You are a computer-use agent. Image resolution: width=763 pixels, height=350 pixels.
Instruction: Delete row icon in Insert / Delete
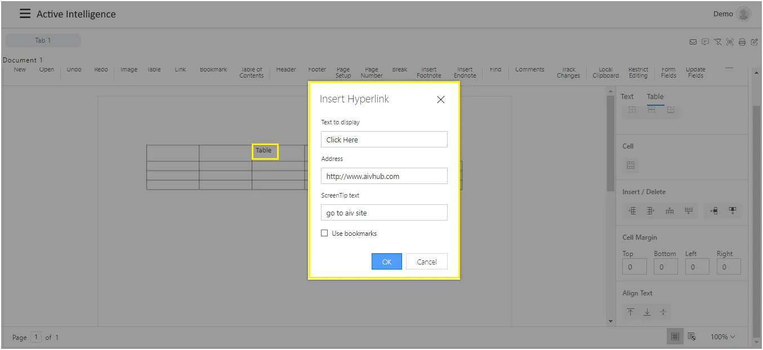pyautogui.click(x=713, y=211)
